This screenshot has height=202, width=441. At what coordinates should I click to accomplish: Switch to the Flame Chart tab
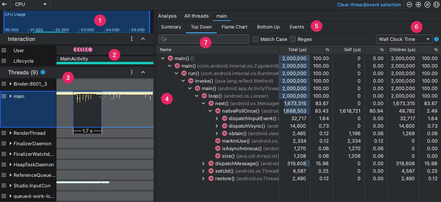point(234,27)
